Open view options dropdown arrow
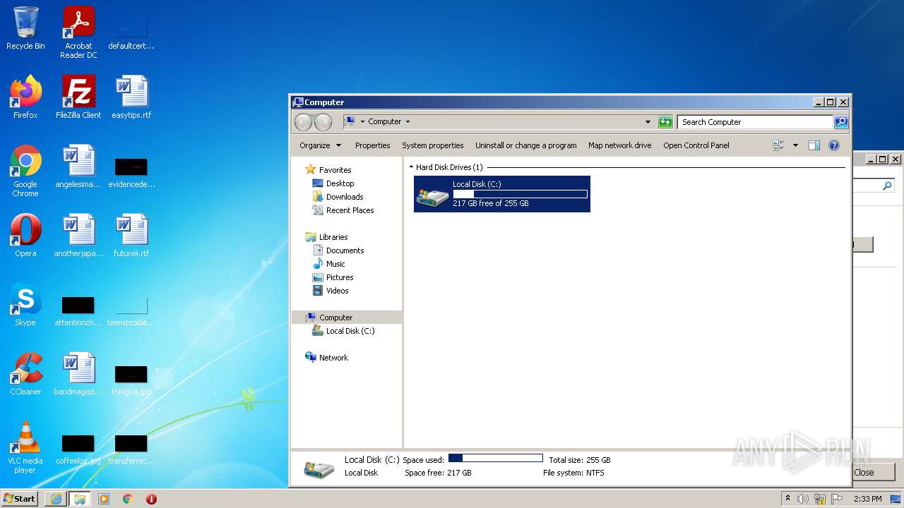Image resolution: width=904 pixels, height=508 pixels. 795,145
